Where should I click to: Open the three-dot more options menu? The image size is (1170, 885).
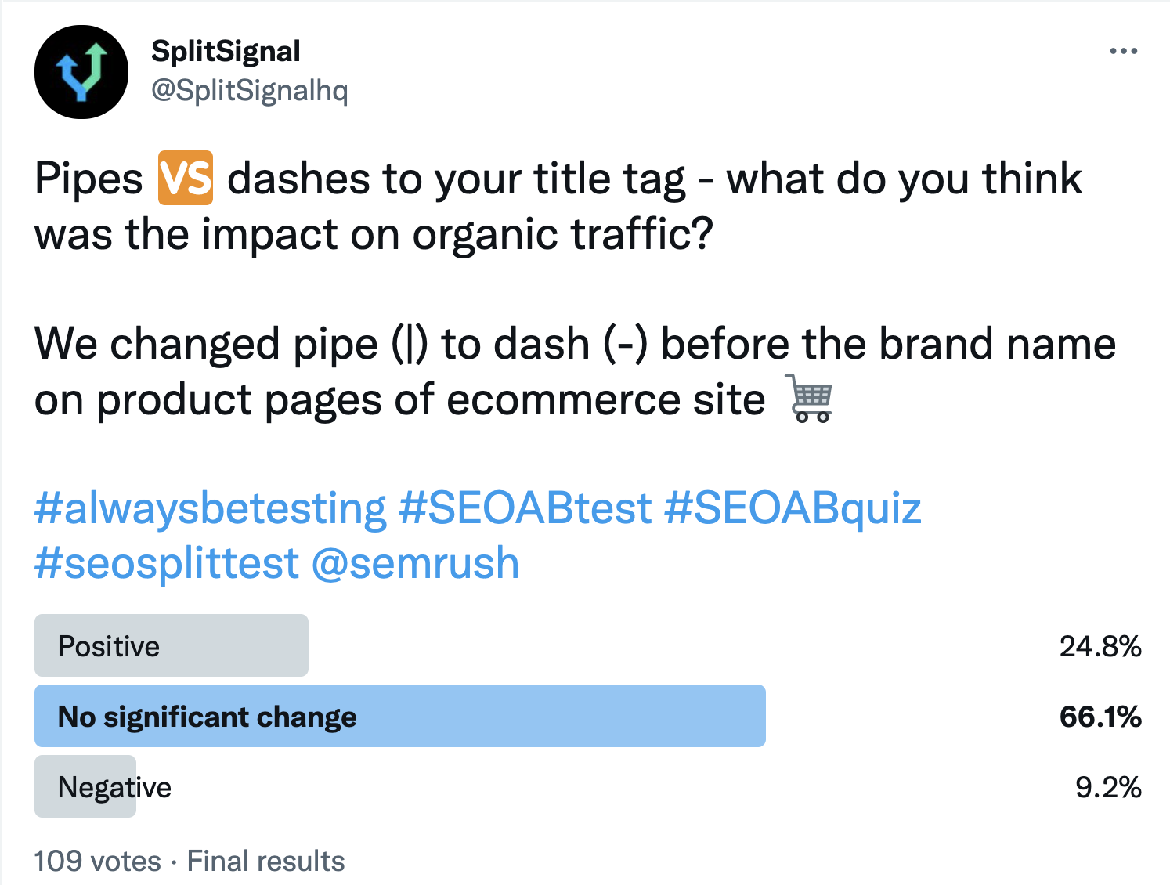[1123, 52]
